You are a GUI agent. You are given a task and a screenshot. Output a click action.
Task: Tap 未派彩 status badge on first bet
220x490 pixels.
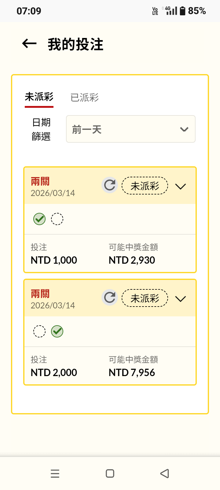[x=145, y=186]
